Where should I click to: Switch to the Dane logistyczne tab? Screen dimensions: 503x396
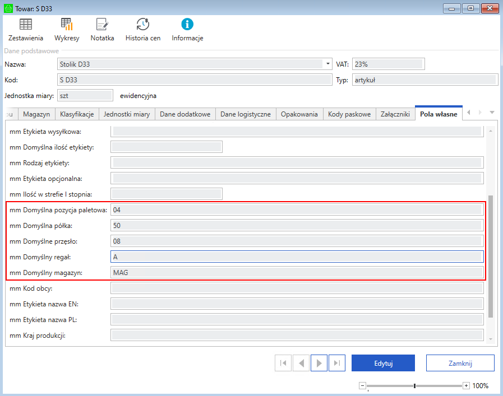(x=245, y=114)
